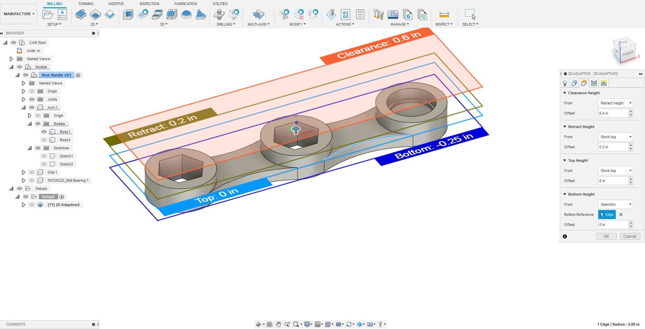
Task: Switch to the TURNING tab
Action: (x=86, y=4)
